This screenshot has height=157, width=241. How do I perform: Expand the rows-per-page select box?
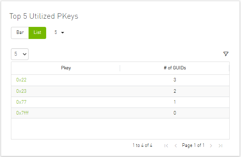20,54
